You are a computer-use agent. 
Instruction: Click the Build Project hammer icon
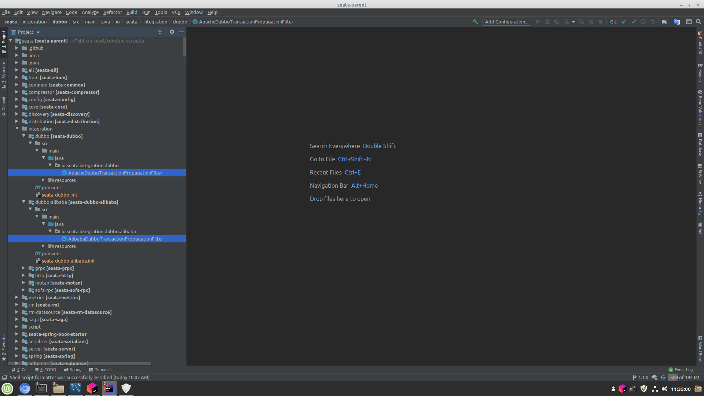[x=475, y=22]
